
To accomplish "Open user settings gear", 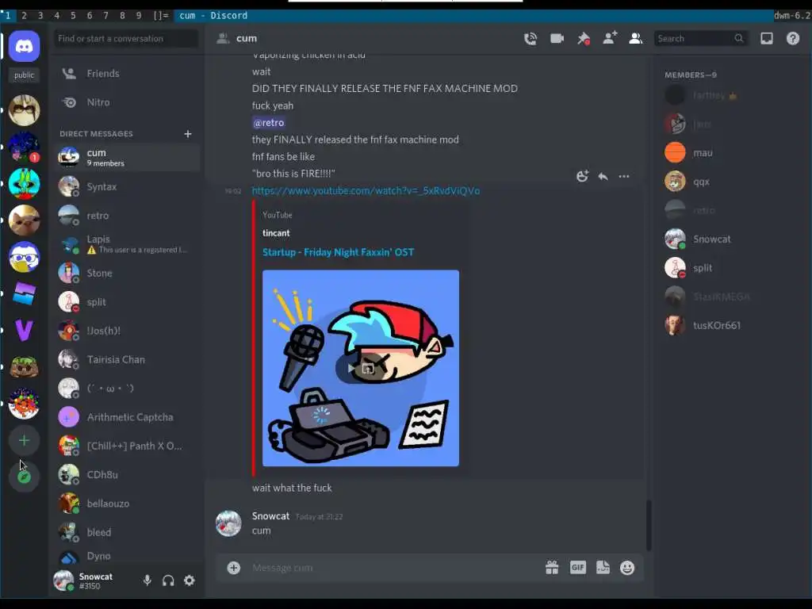I will tap(190, 580).
